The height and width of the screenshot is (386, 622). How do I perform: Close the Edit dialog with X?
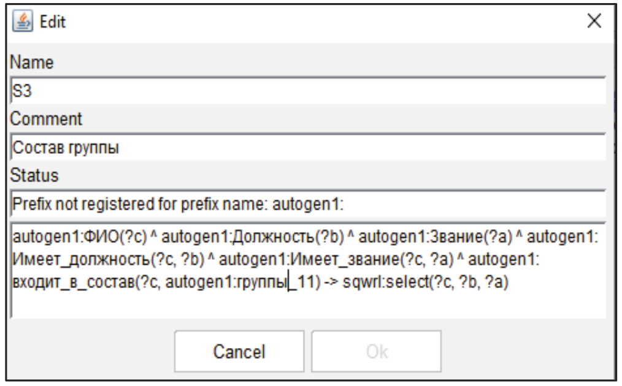pyautogui.click(x=594, y=23)
